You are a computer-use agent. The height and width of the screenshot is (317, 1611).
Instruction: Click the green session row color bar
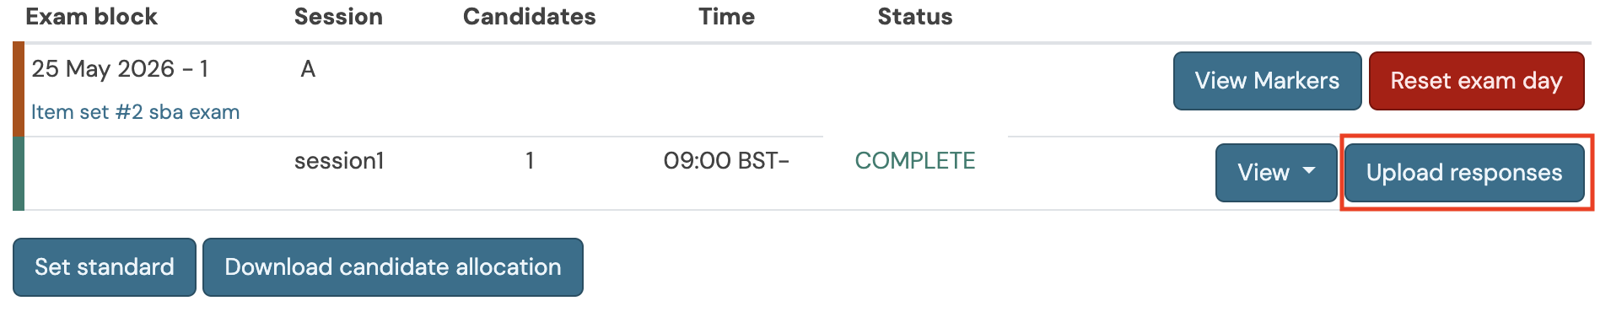pyautogui.click(x=19, y=174)
